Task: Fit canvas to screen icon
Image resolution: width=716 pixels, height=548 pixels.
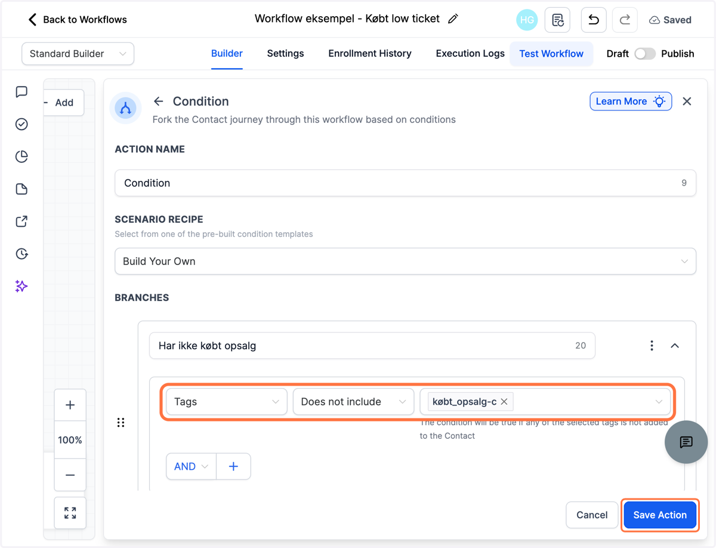Action: pos(70,513)
